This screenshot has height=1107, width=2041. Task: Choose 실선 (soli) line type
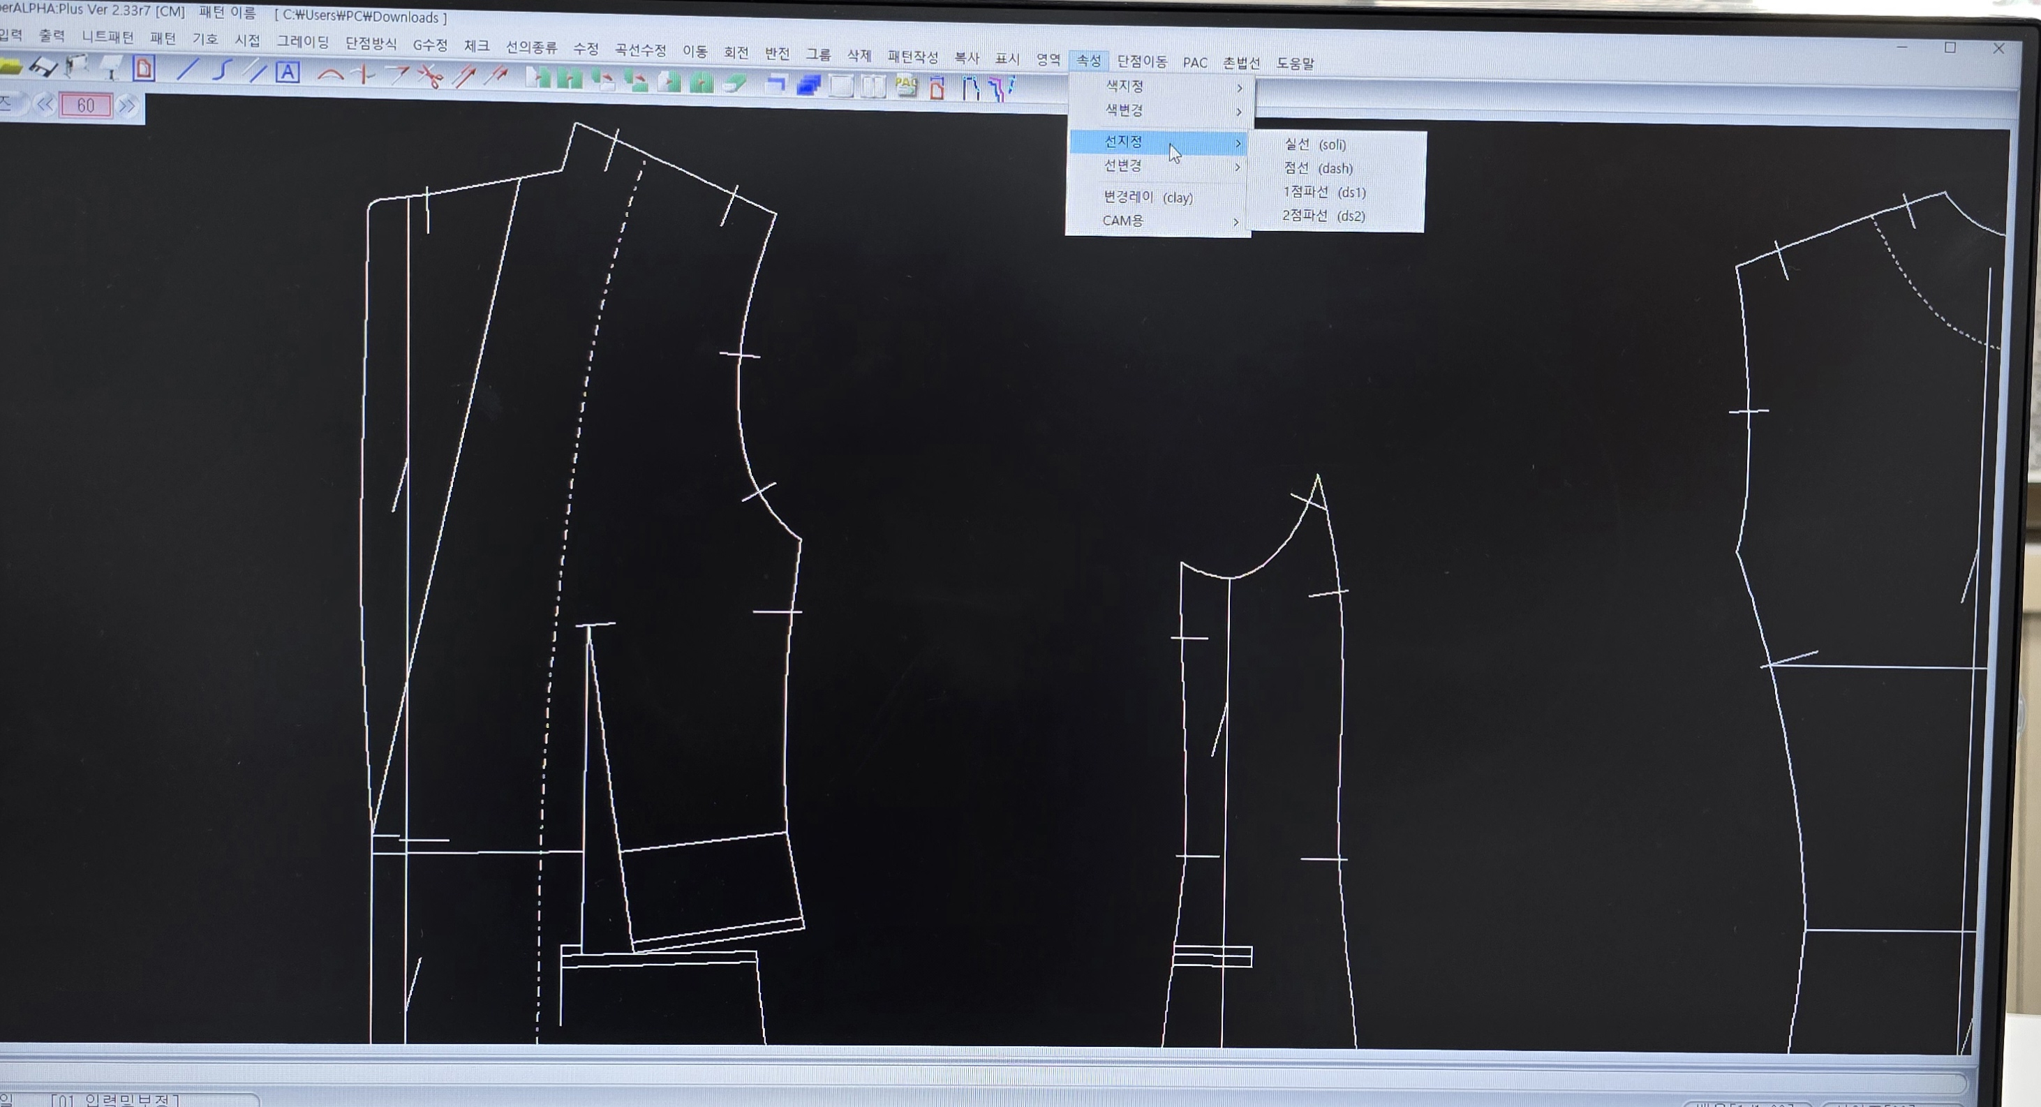pyautogui.click(x=1314, y=144)
